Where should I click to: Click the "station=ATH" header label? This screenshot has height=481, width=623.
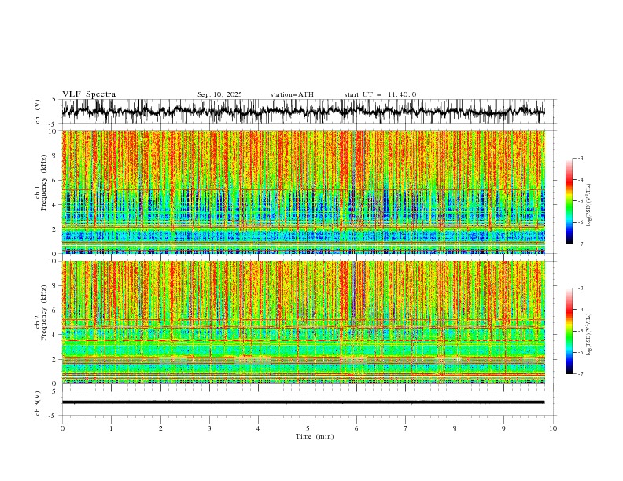292,94
